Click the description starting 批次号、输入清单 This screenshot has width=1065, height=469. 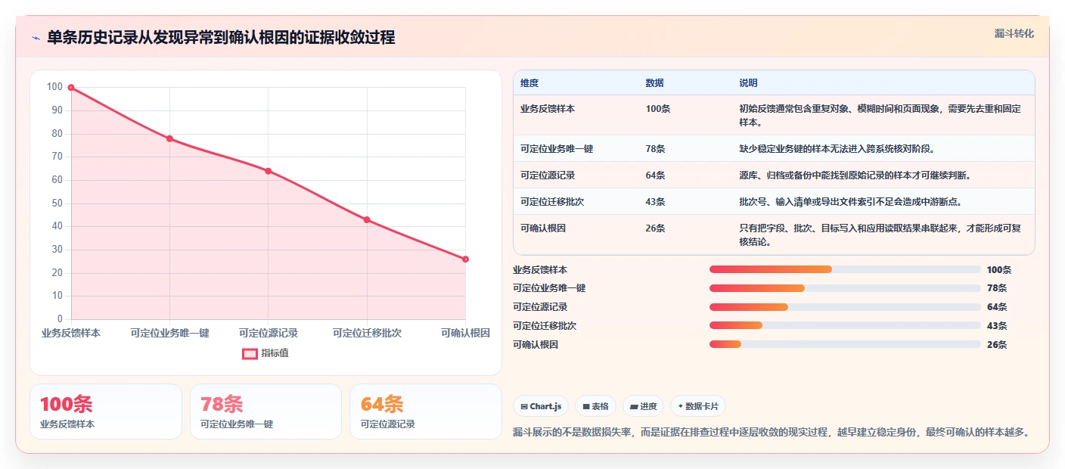pos(850,201)
